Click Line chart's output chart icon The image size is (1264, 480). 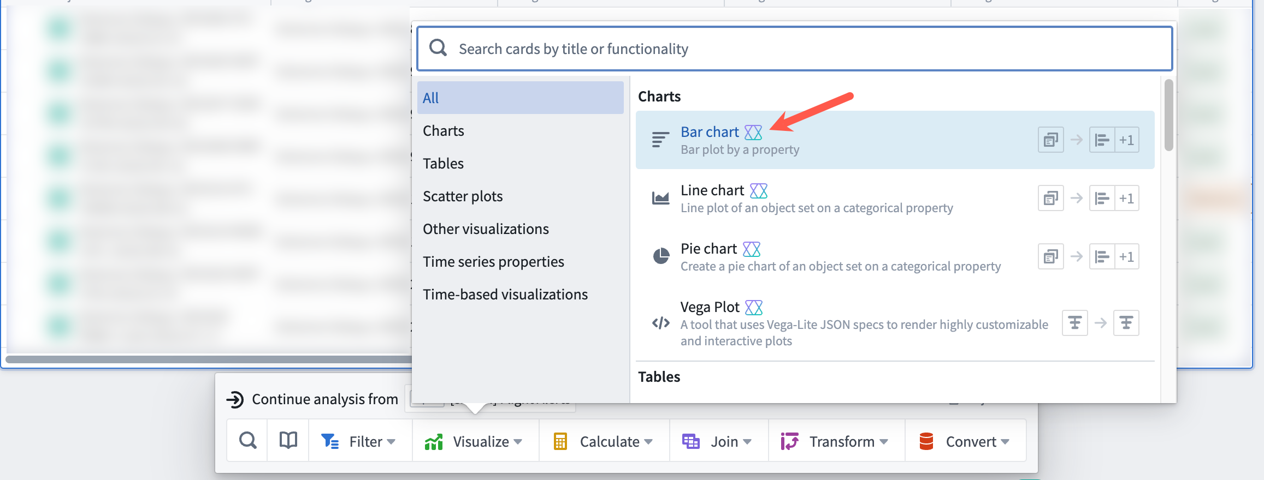coord(1102,199)
